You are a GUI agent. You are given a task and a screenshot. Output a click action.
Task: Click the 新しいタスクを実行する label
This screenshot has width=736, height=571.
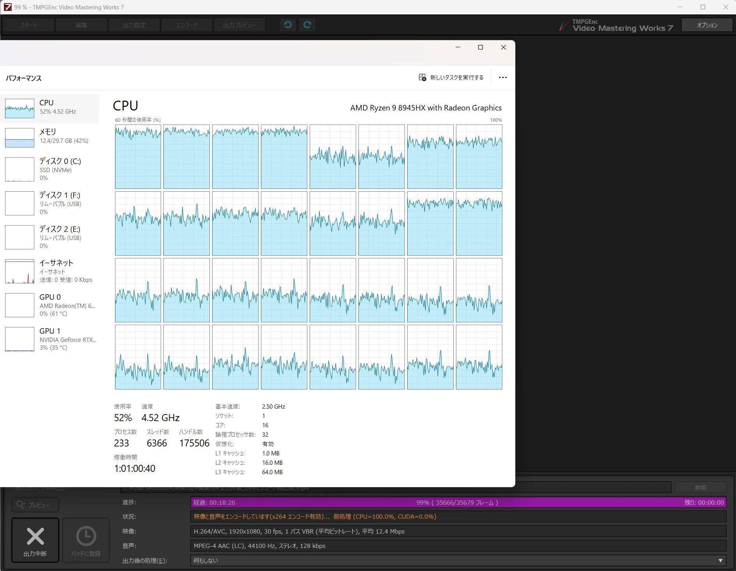coord(457,77)
